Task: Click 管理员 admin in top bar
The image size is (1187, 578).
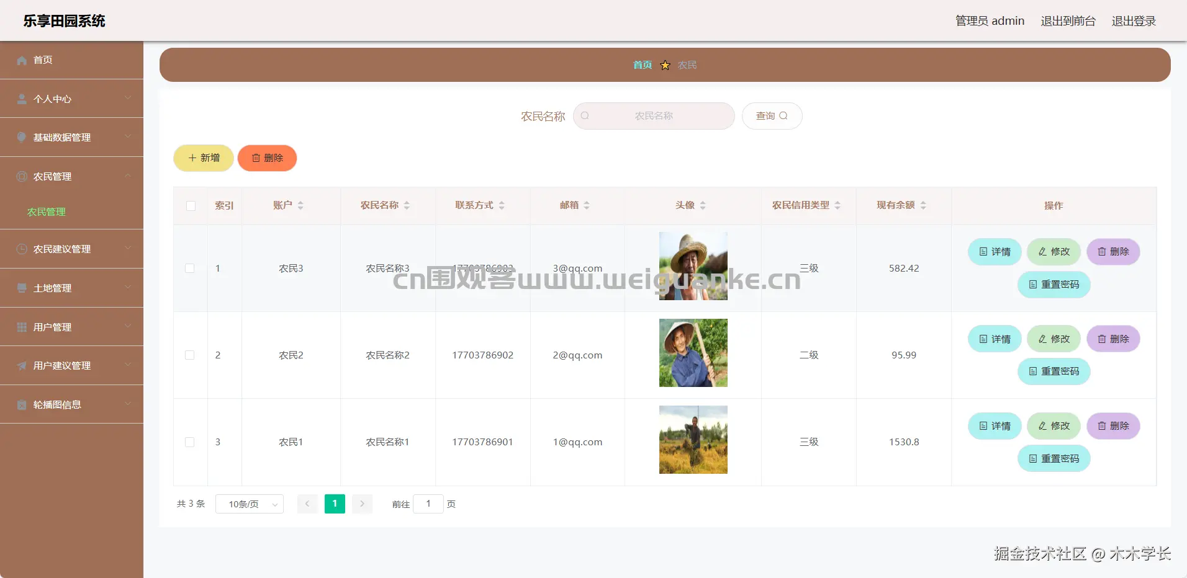Action: point(990,21)
